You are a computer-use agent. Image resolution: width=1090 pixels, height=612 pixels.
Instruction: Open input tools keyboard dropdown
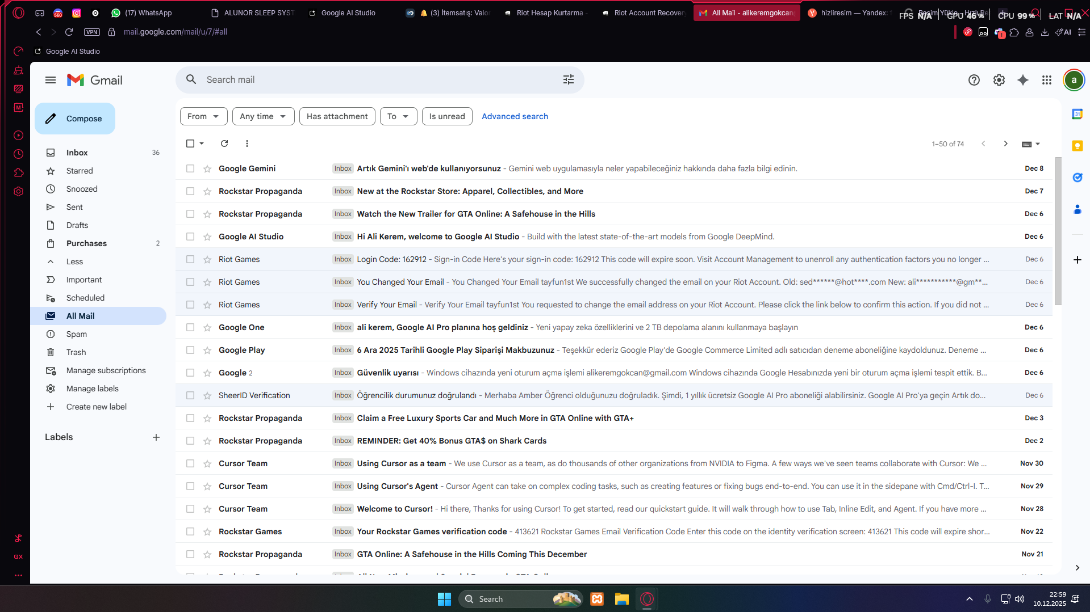tap(1030, 144)
